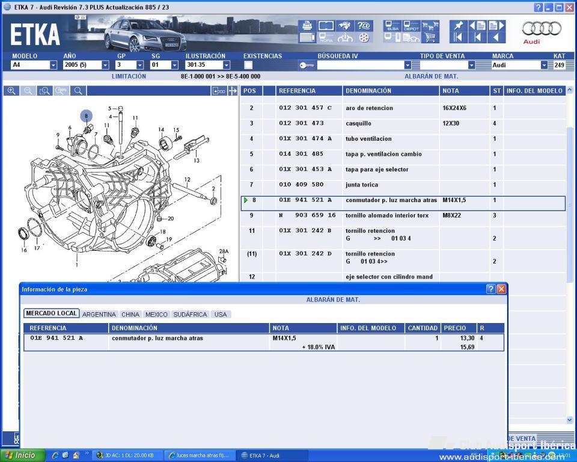Click the zoom region magnifier icon

(45, 91)
